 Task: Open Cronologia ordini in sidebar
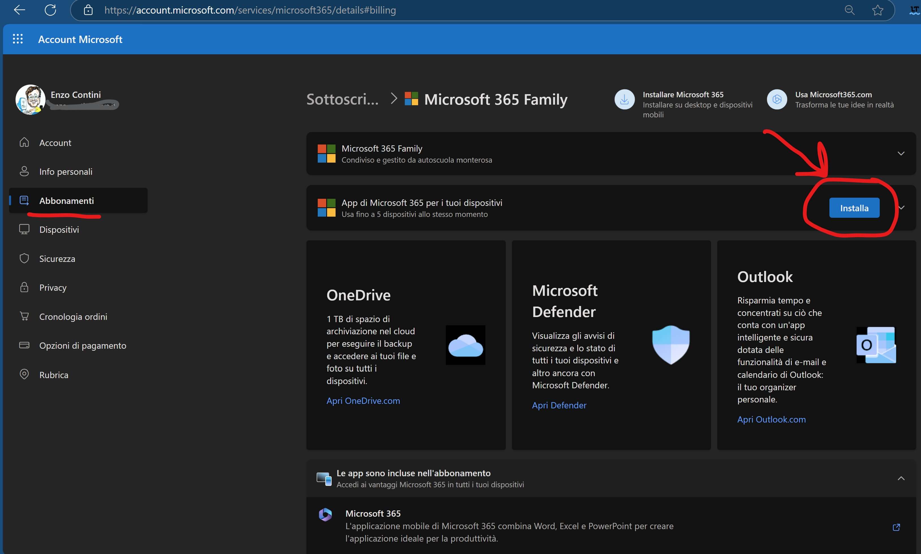pos(73,316)
